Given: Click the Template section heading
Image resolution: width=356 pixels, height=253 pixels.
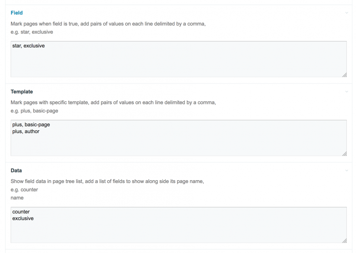Looking at the screenshot, I should click(22, 92).
